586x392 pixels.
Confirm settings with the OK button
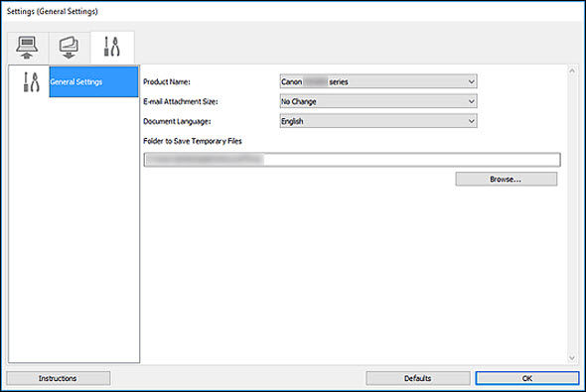[x=527, y=378]
